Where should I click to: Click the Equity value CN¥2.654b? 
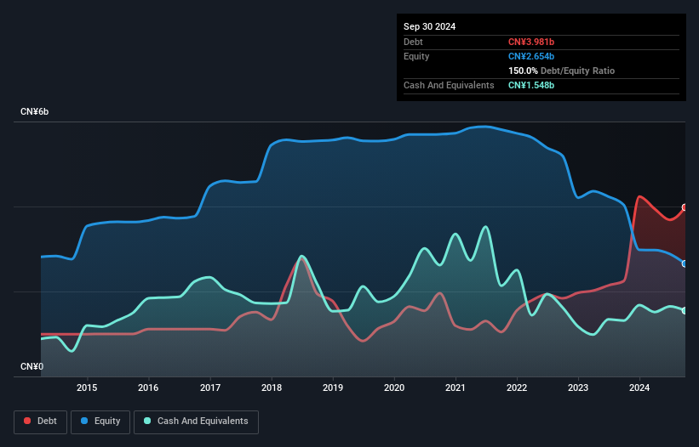click(x=531, y=56)
